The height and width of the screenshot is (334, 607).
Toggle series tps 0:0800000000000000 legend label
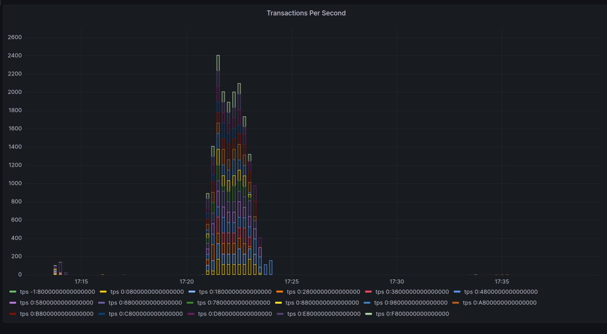[146, 292]
